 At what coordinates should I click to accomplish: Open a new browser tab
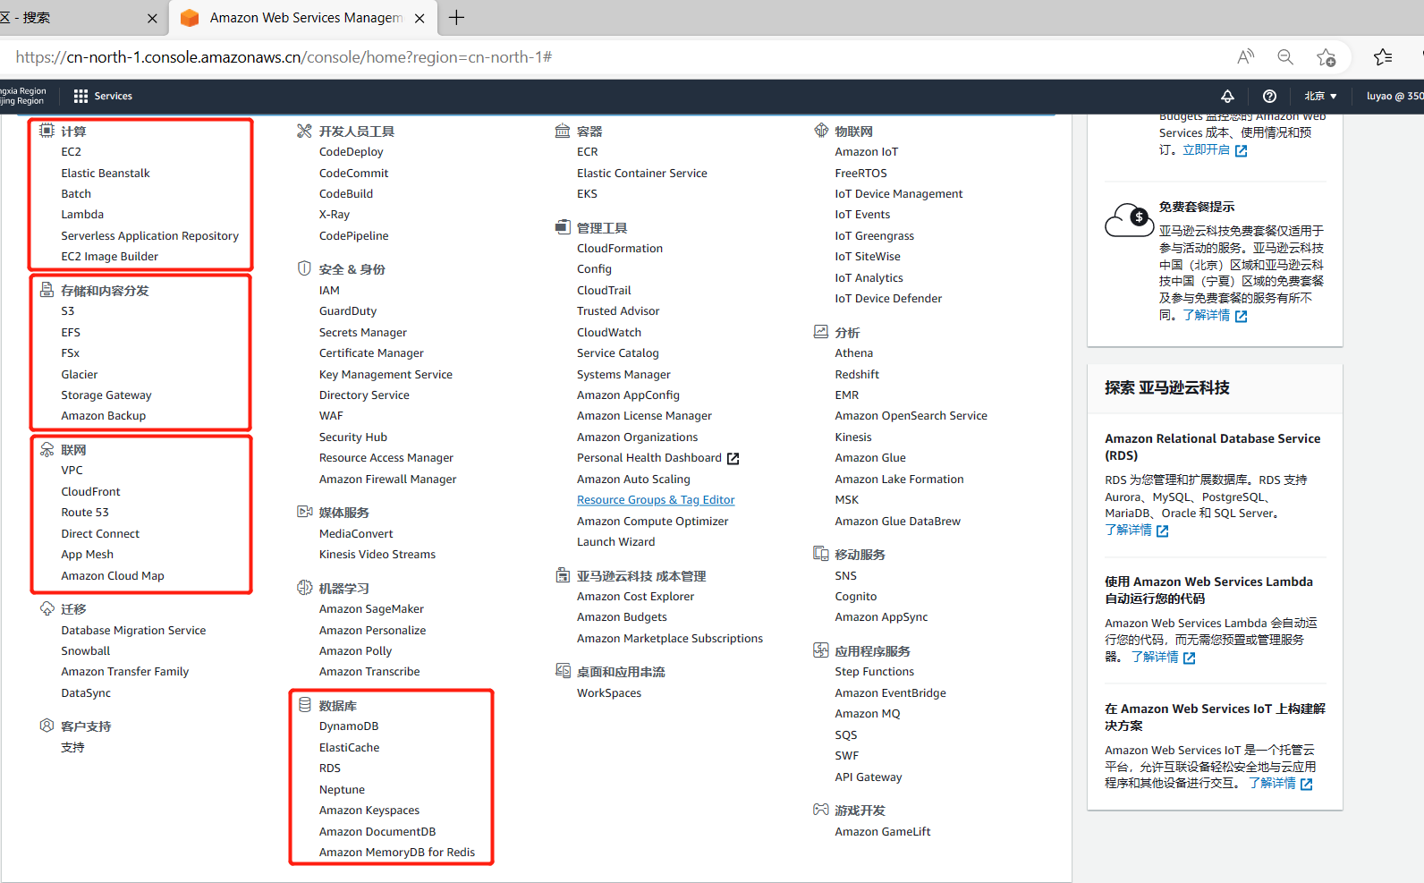456,18
